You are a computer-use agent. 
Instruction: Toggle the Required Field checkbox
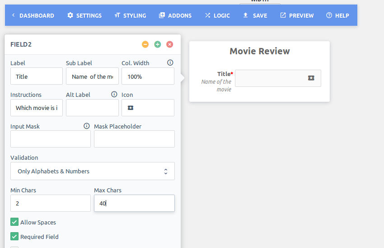[14, 237]
